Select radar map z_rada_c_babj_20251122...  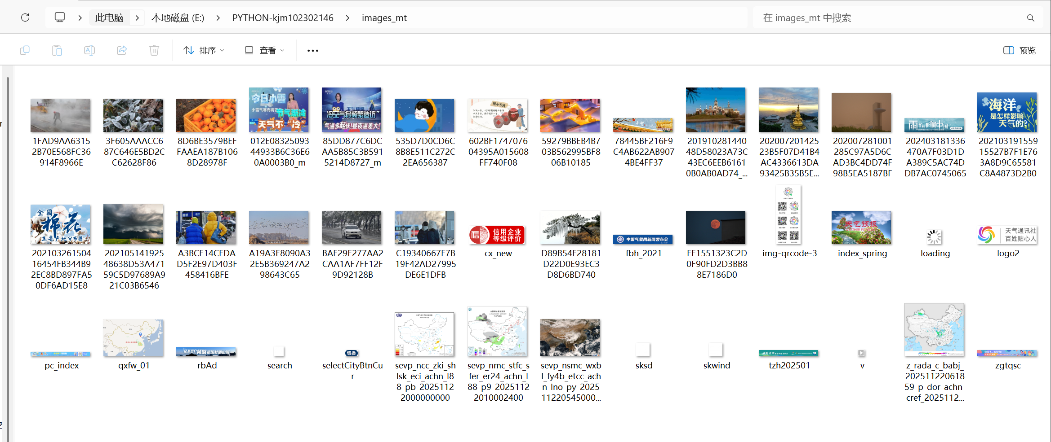pyautogui.click(x=934, y=330)
